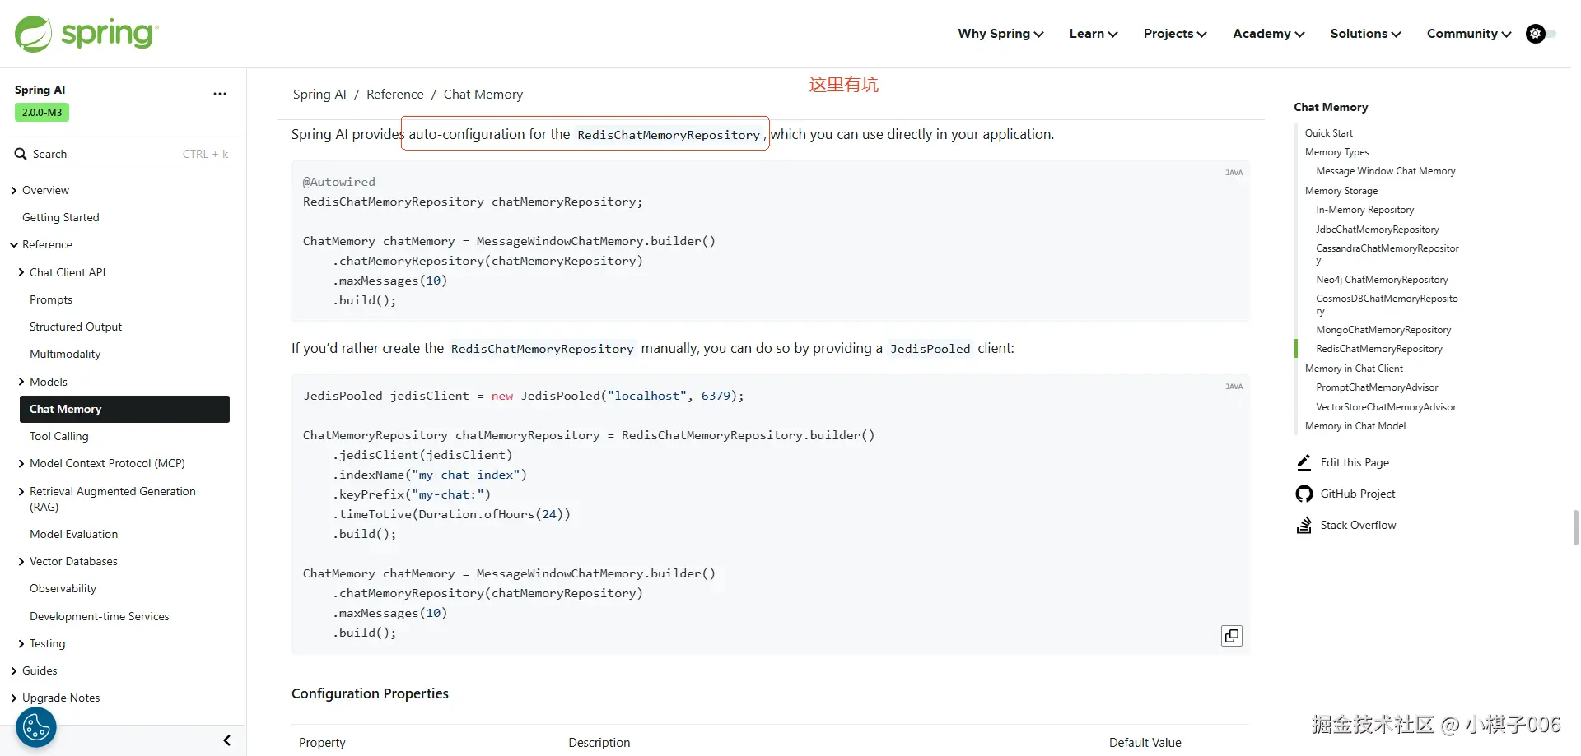Click the page vertical scrollbar thumb
This screenshot has width=1581, height=756.
1575,527
